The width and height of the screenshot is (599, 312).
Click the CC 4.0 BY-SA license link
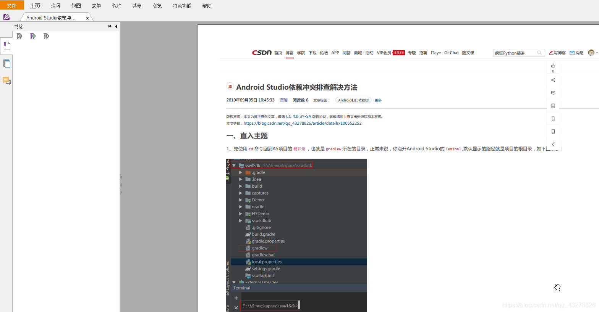click(298, 117)
